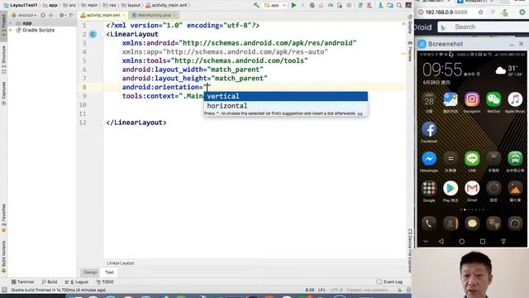Open the Terminal tool window
529x298 pixels.
pyautogui.click(x=22, y=281)
